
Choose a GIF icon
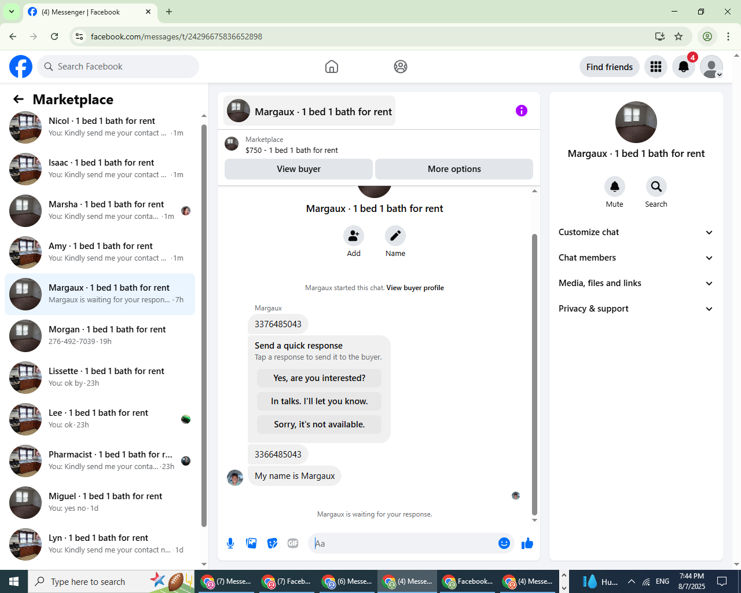[x=293, y=543]
